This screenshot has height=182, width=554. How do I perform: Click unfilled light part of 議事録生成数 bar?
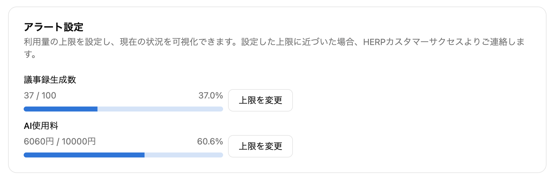160,109
